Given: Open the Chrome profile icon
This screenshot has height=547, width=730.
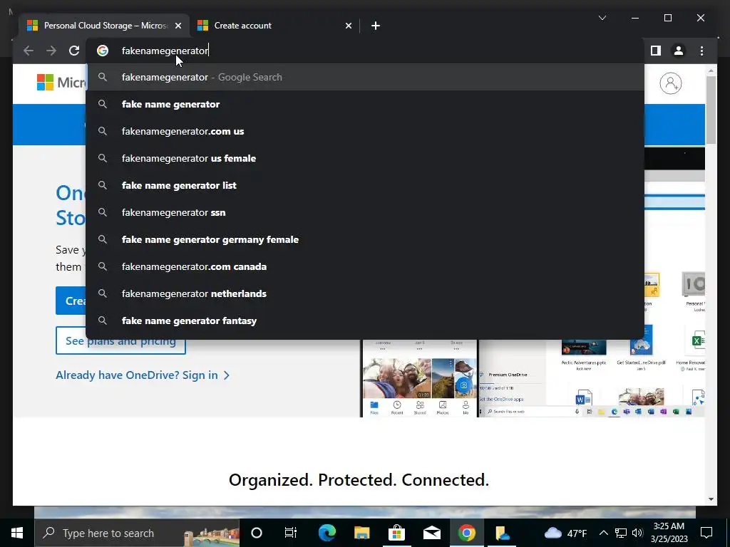Looking at the screenshot, I should pos(679,51).
